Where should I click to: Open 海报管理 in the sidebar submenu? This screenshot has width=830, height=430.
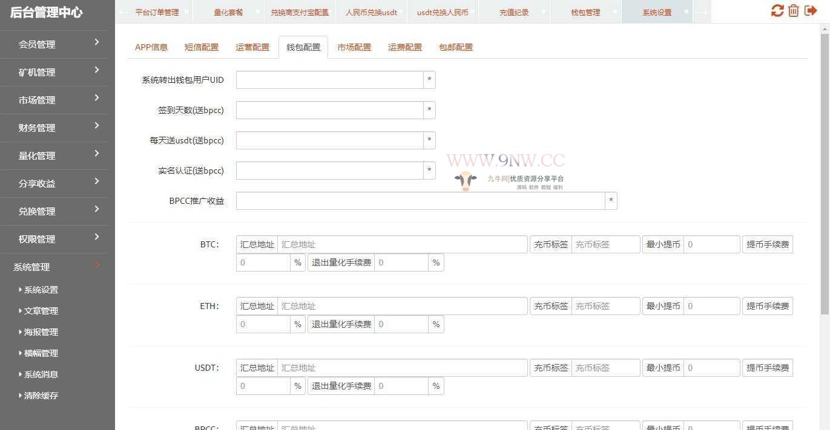pyautogui.click(x=41, y=332)
